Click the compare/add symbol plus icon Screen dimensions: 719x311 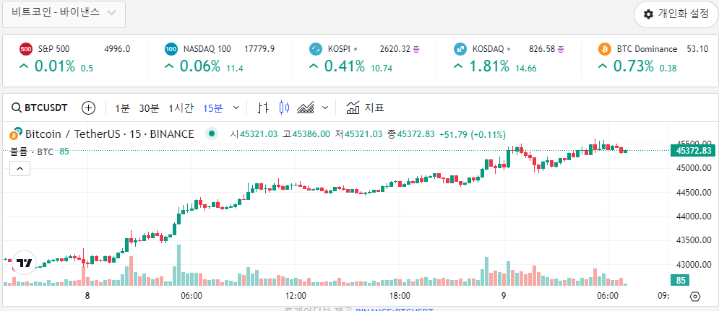coord(88,108)
